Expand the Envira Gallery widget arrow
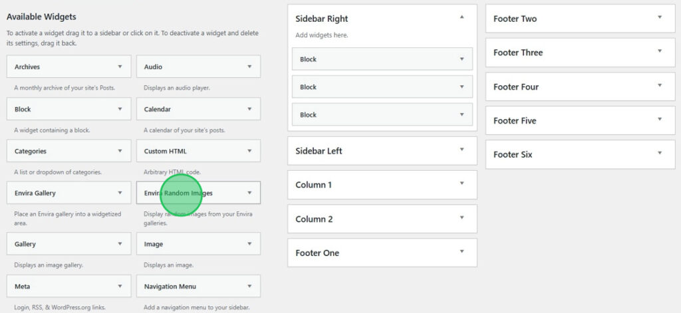This screenshot has height=313, width=681. coord(120,193)
